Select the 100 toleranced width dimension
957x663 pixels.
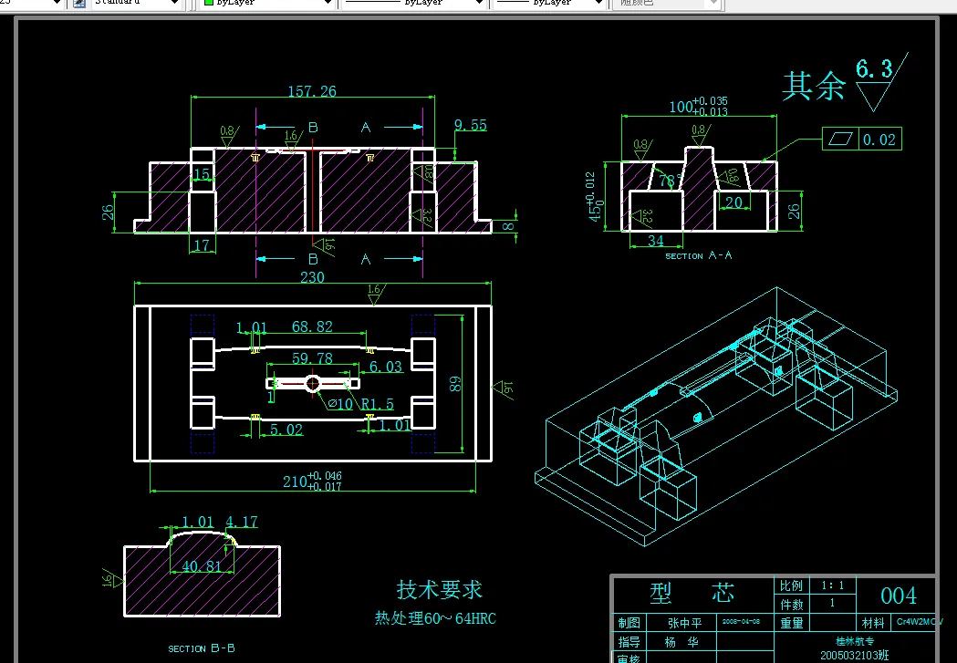pos(698,106)
